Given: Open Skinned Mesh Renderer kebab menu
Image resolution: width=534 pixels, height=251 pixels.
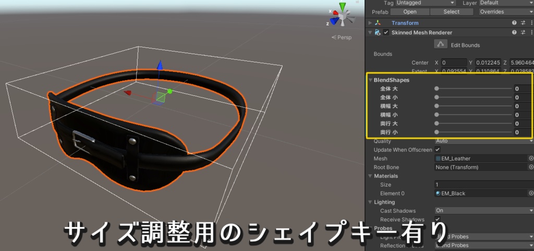Looking at the screenshot, I should [x=531, y=33].
